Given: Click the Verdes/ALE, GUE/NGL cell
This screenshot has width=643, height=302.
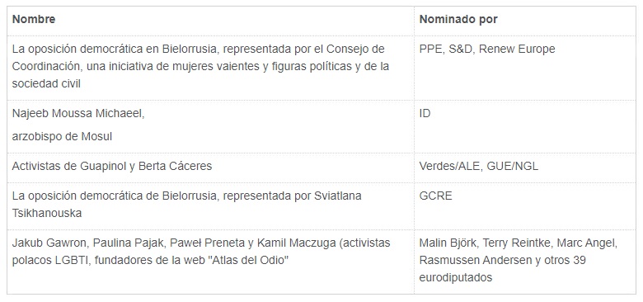Looking at the screenshot, I should 525,167.
